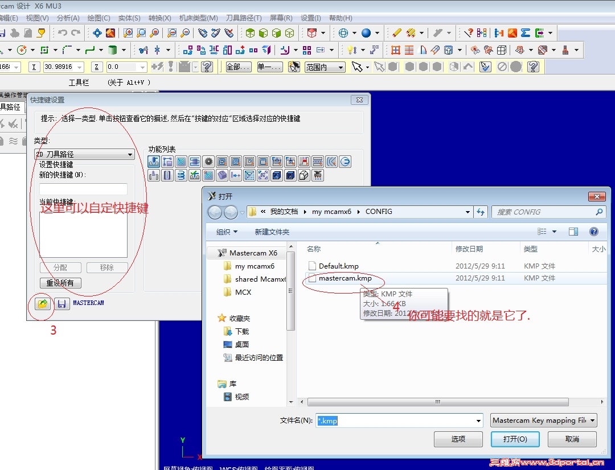
Task: Click the circle center point sketch icon
Action: coord(22,50)
